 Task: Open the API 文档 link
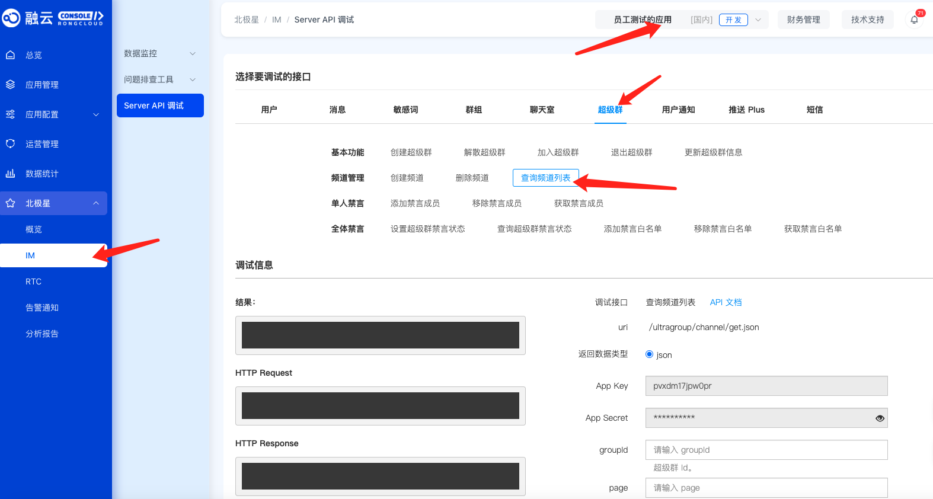(x=726, y=302)
